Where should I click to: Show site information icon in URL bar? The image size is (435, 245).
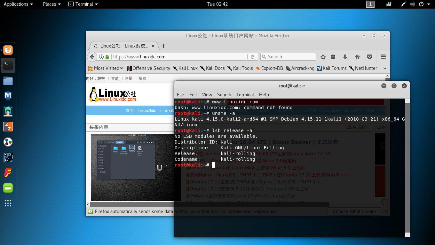[x=101, y=57]
